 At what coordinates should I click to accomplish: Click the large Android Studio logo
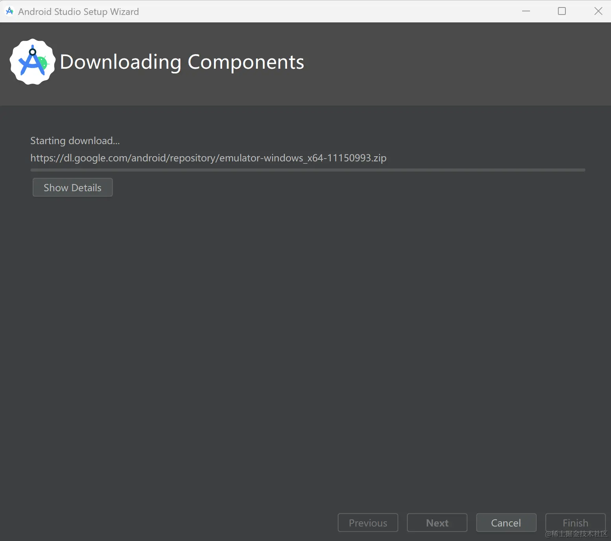click(33, 62)
